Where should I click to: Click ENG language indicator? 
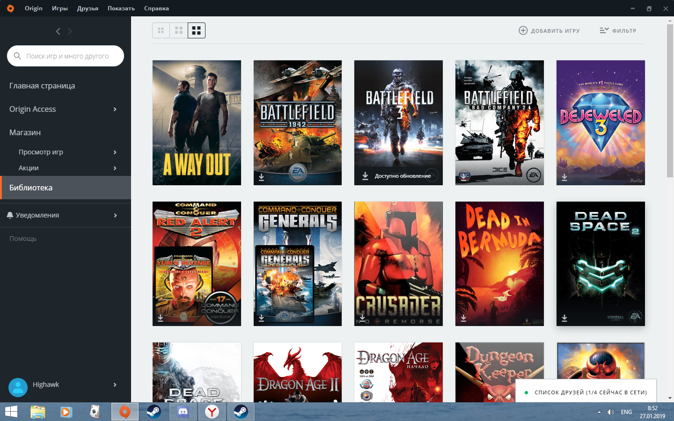(x=626, y=412)
